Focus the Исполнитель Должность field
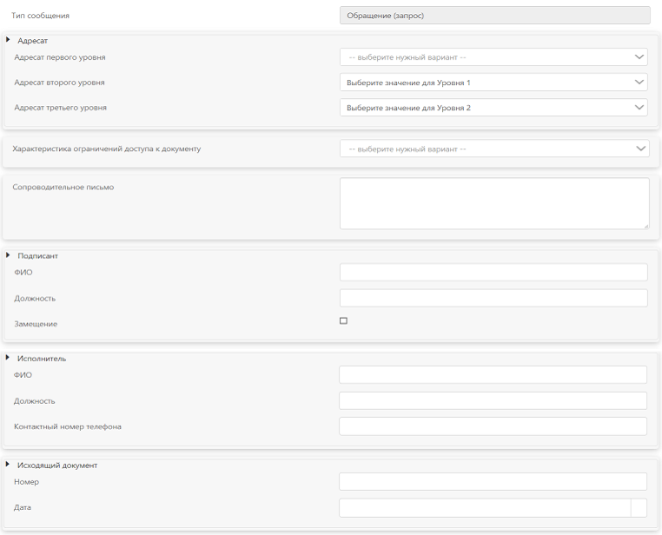This screenshot has width=662, height=535. coord(493,400)
